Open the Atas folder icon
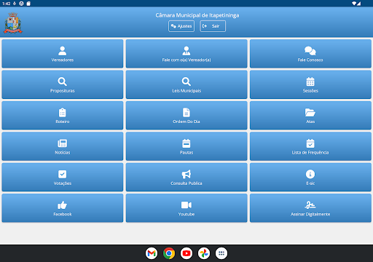Screen dimensions: 373x262 (x=310, y=112)
